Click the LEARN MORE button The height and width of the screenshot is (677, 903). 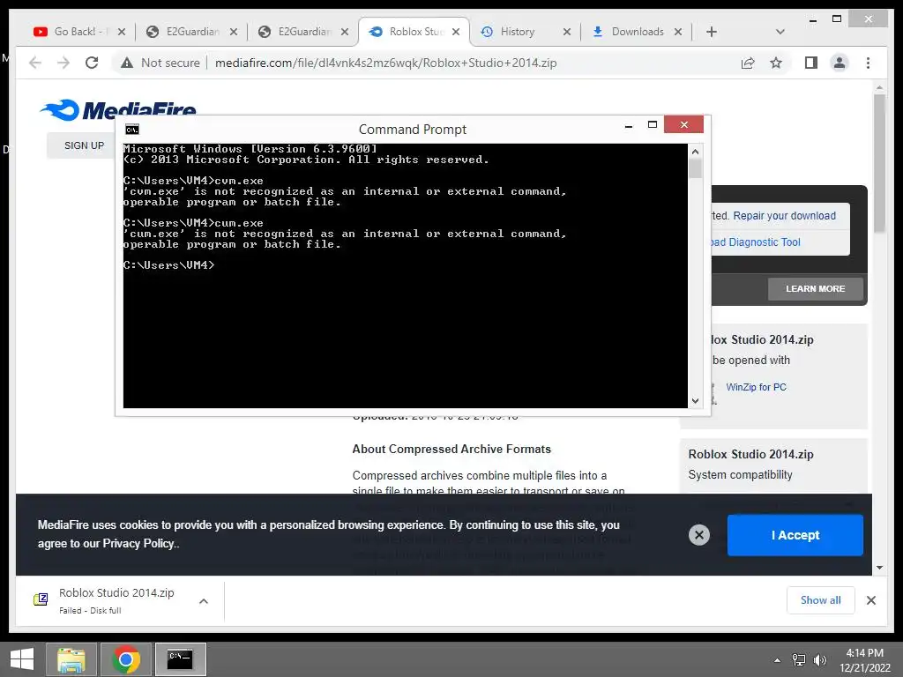(x=816, y=289)
